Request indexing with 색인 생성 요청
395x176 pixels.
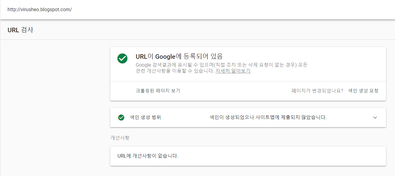click(363, 91)
